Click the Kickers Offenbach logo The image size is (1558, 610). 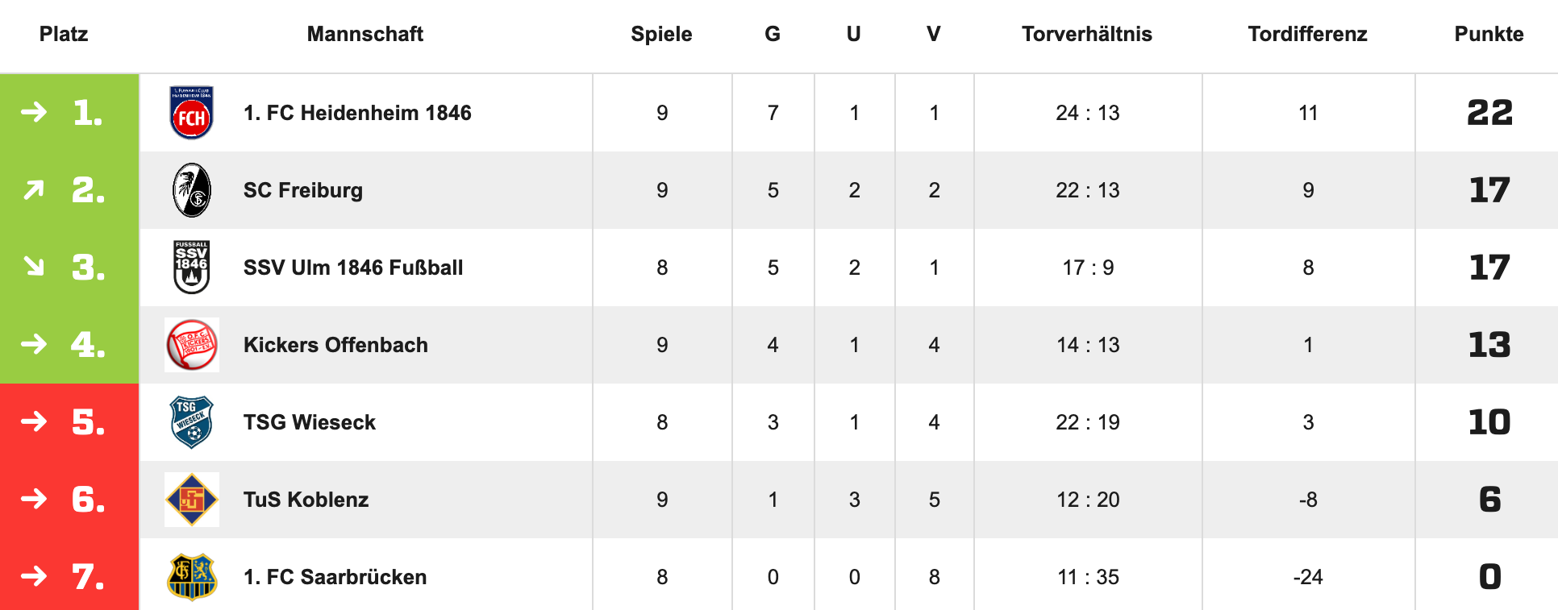click(192, 345)
